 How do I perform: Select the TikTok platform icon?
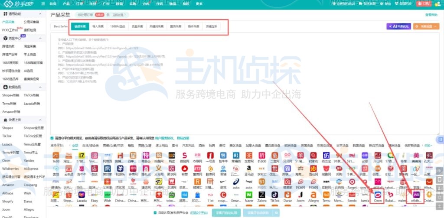274,195
